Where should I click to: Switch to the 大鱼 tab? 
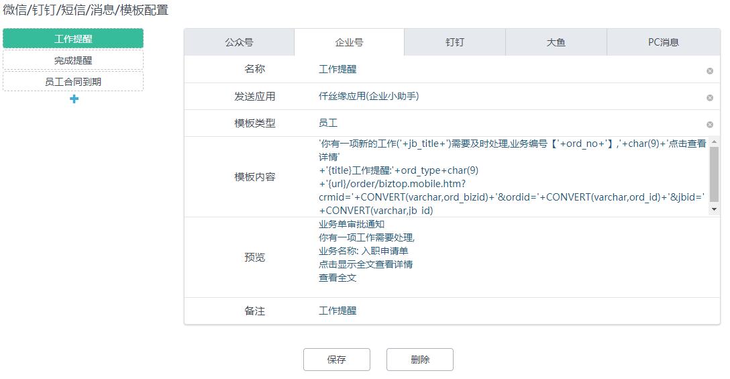pos(556,42)
